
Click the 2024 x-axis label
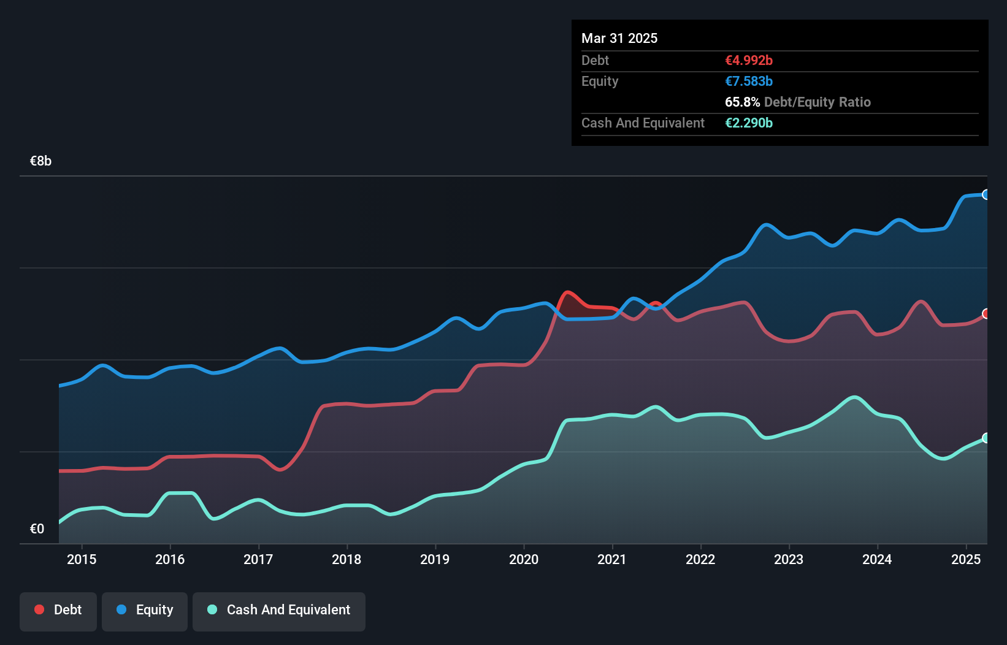click(x=877, y=559)
